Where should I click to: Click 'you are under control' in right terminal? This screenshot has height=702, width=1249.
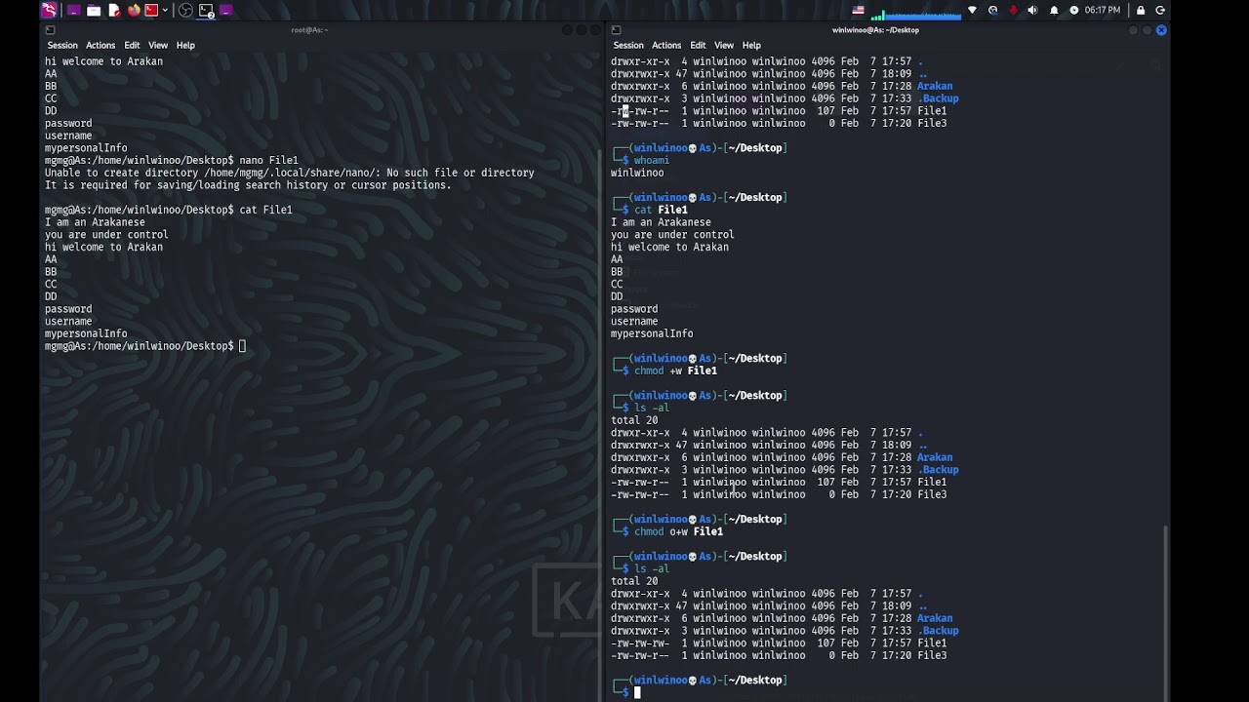click(672, 235)
